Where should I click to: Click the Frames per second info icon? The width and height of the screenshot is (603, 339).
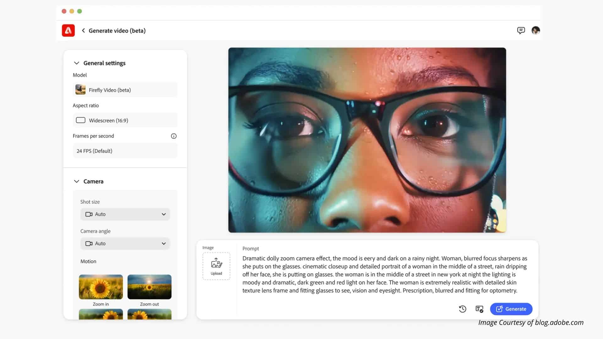tap(174, 136)
